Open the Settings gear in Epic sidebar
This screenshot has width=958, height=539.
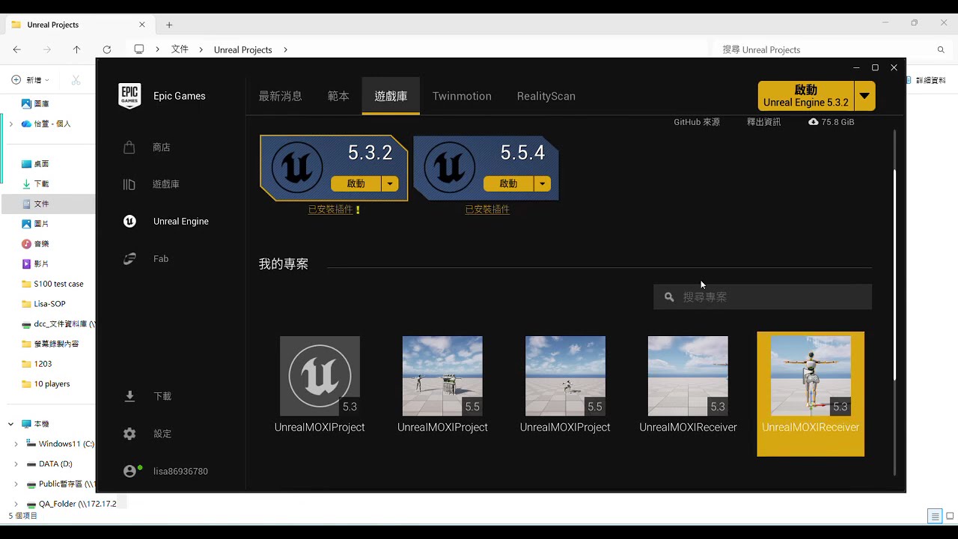[129, 433]
